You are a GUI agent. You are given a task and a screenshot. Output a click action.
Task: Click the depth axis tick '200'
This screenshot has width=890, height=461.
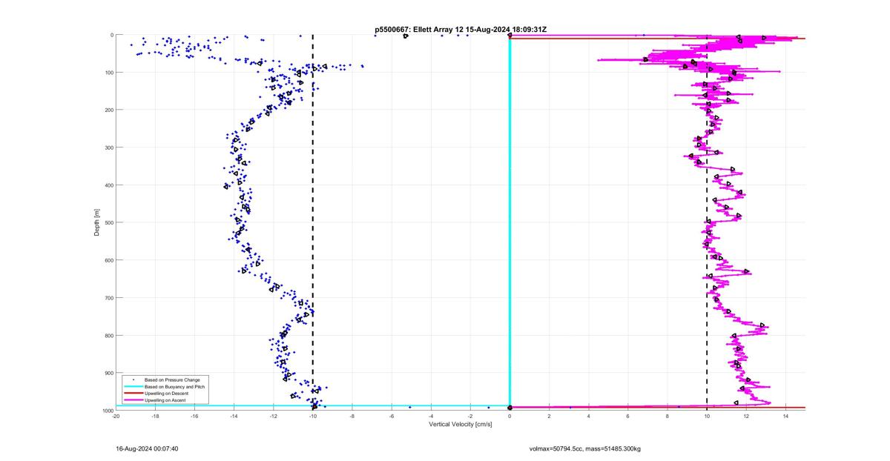click(108, 110)
